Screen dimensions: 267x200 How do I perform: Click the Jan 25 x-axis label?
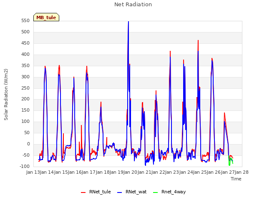coord(200,172)
